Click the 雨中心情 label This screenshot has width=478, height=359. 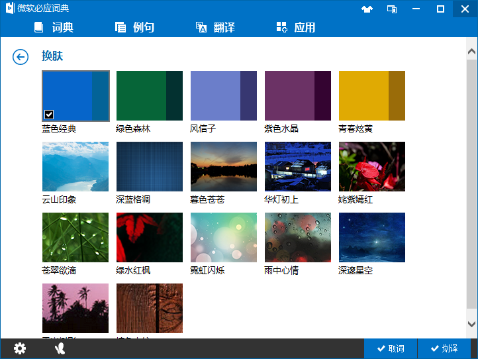coord(281,270)
